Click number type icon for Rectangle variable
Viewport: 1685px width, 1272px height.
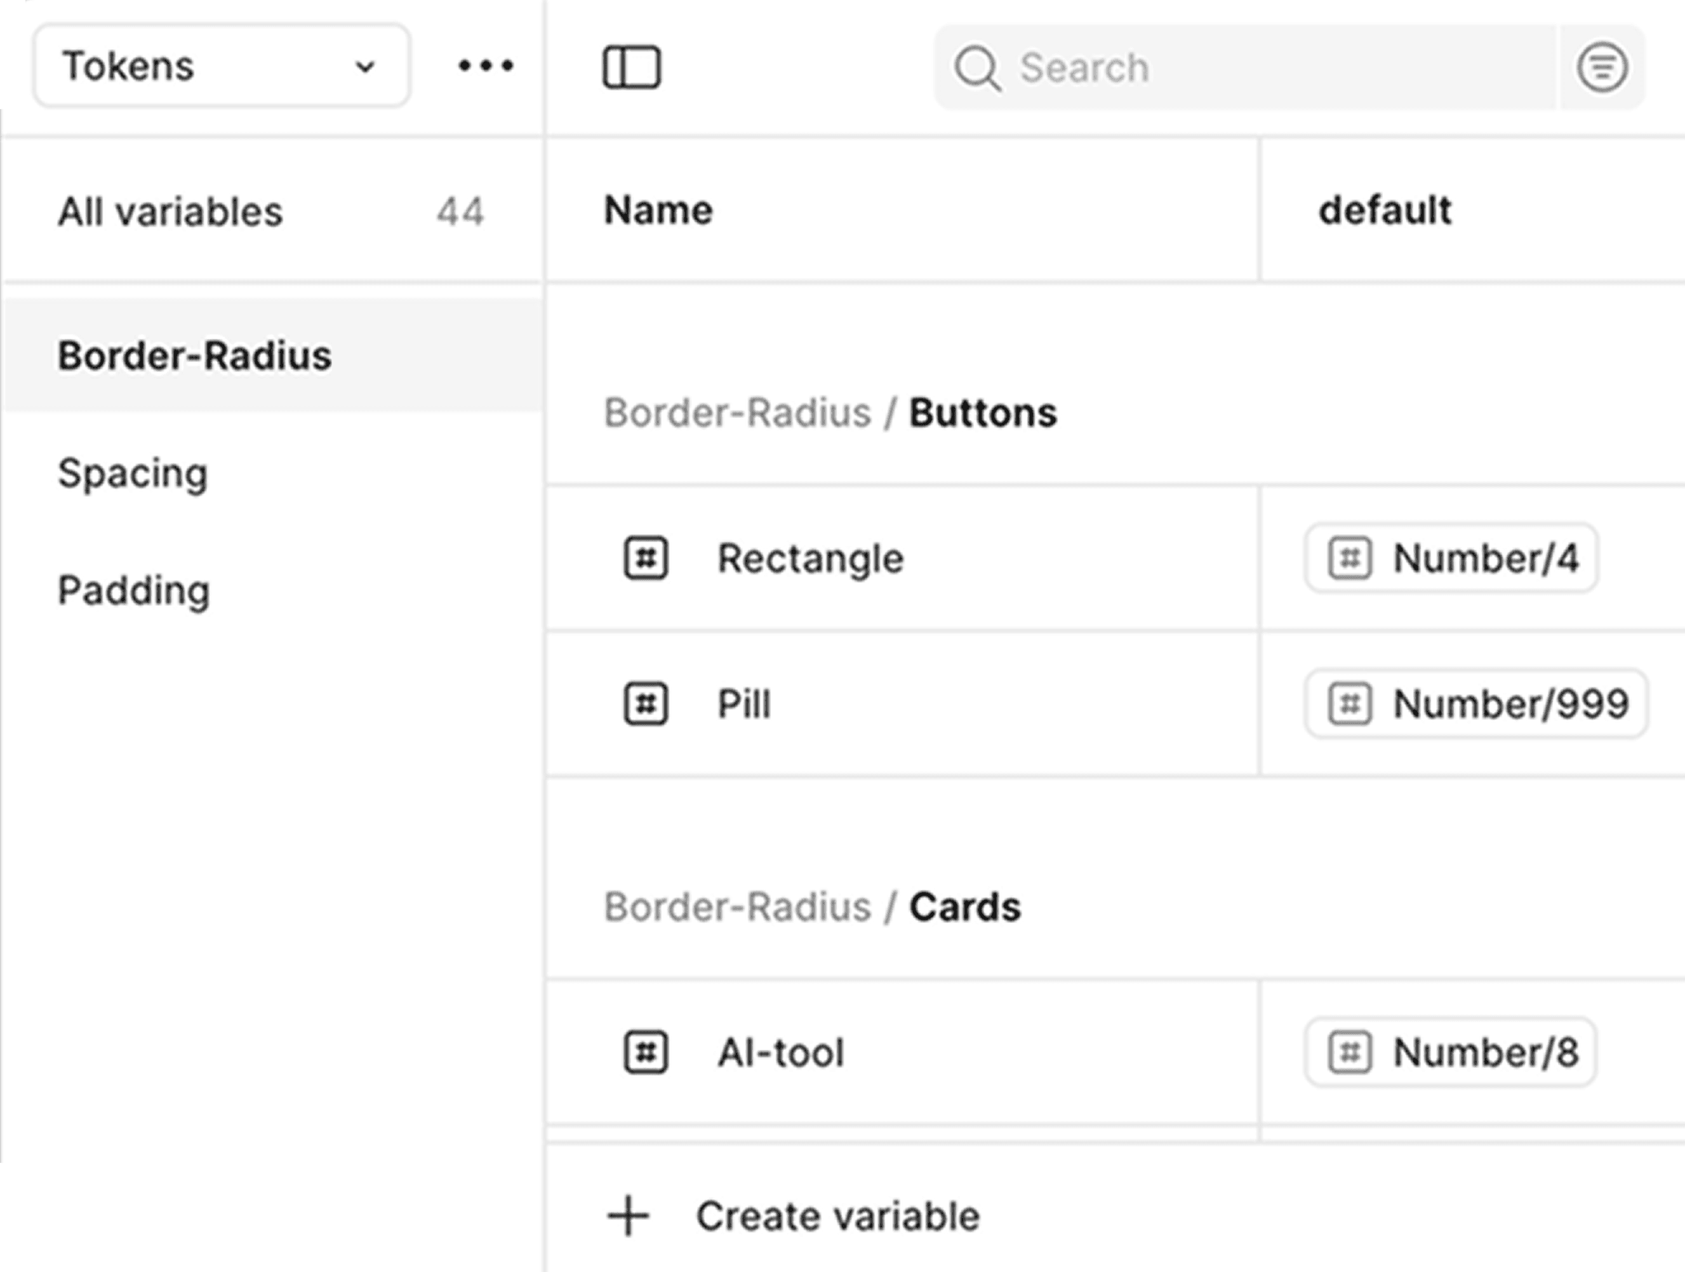click(646, 559)
